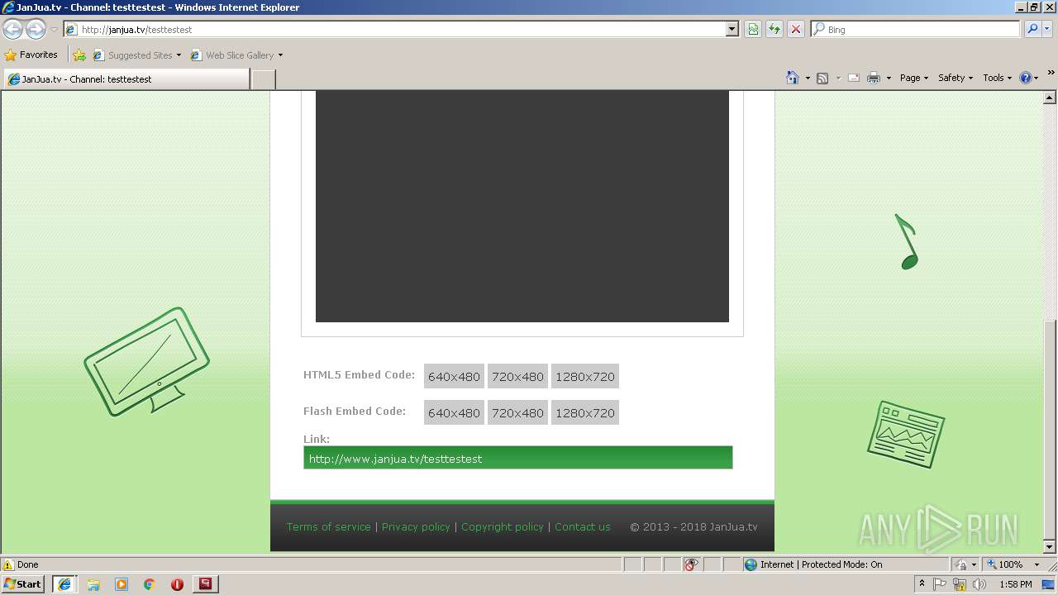
Task: Open the Windows Start menu
Action: pyautogui.click(x=23, y=583)
